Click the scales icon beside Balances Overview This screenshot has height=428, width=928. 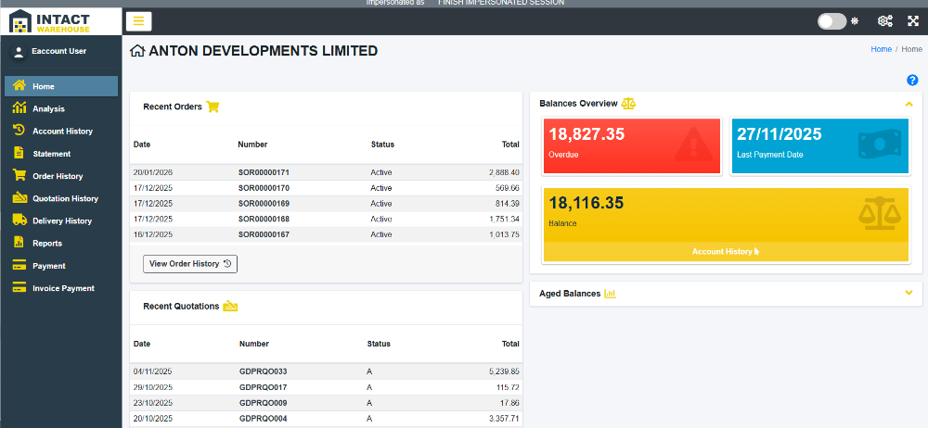pos(628,104)
